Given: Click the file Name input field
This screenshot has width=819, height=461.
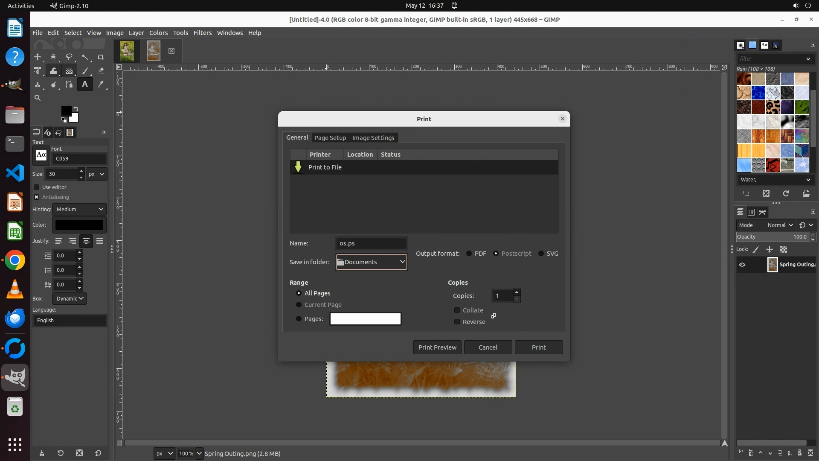Looking at the screenshot, I should click(371, 243).
